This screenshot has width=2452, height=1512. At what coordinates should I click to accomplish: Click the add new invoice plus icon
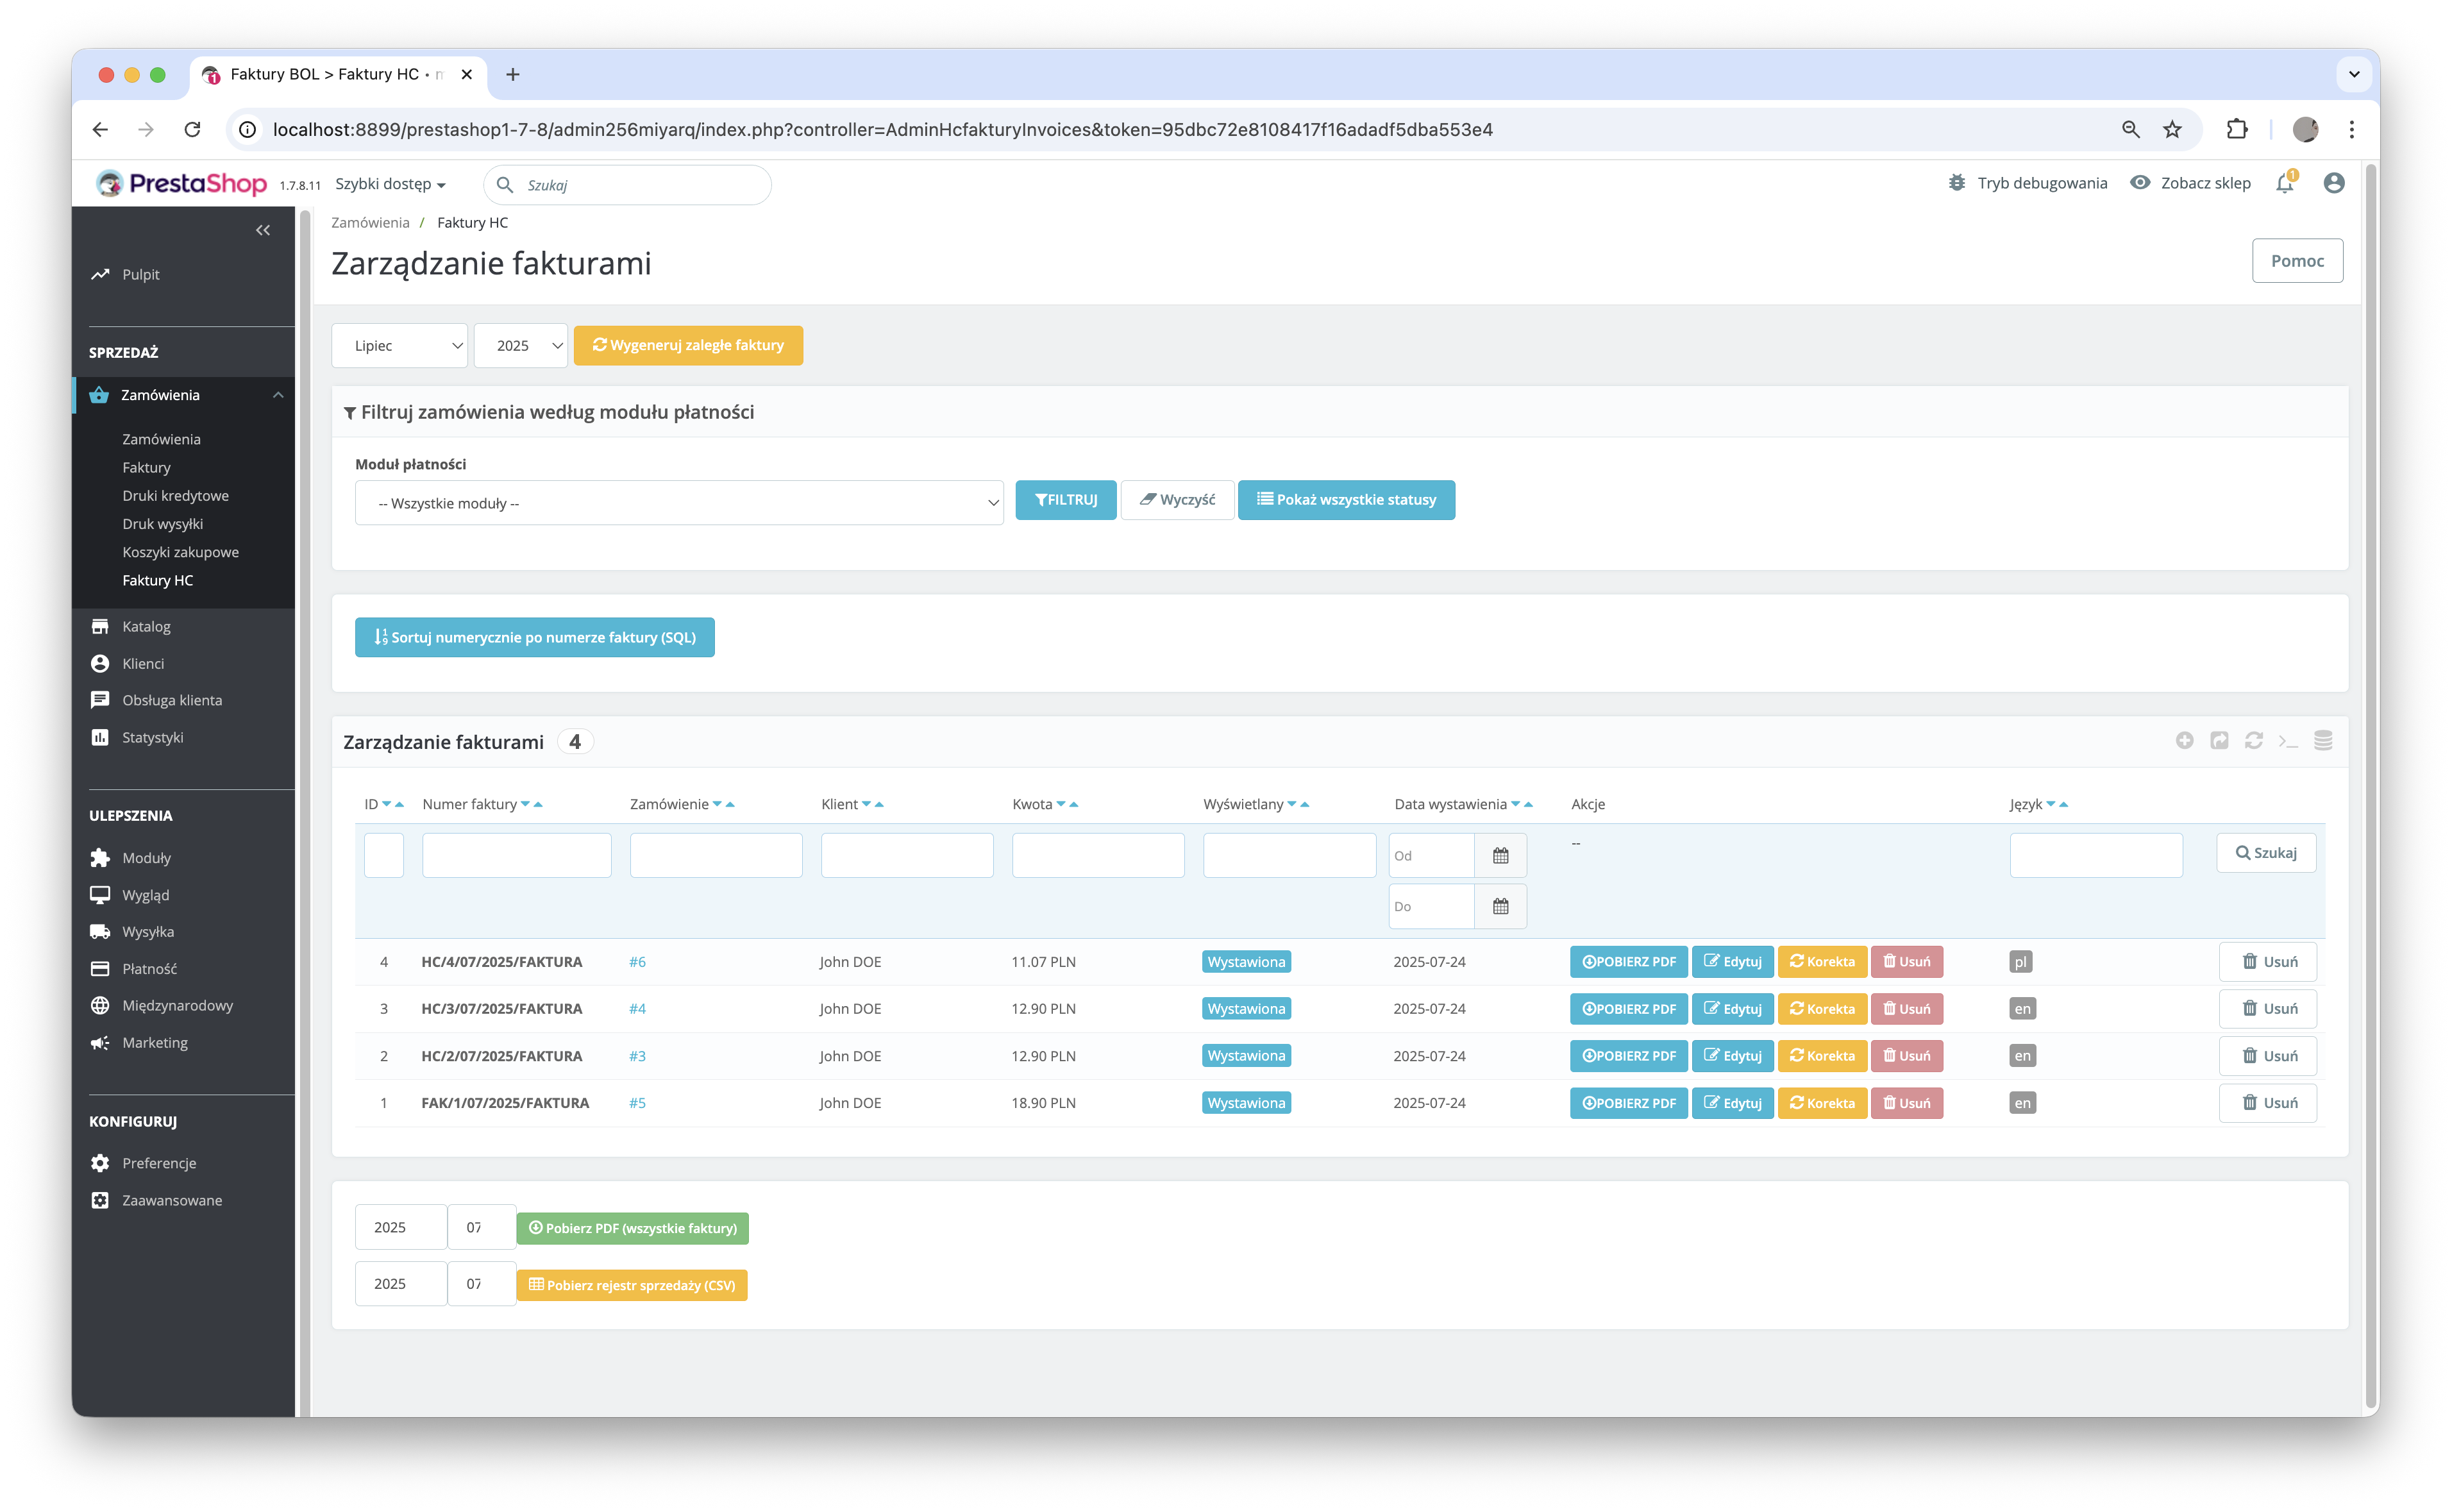(x=2185, y=740)
